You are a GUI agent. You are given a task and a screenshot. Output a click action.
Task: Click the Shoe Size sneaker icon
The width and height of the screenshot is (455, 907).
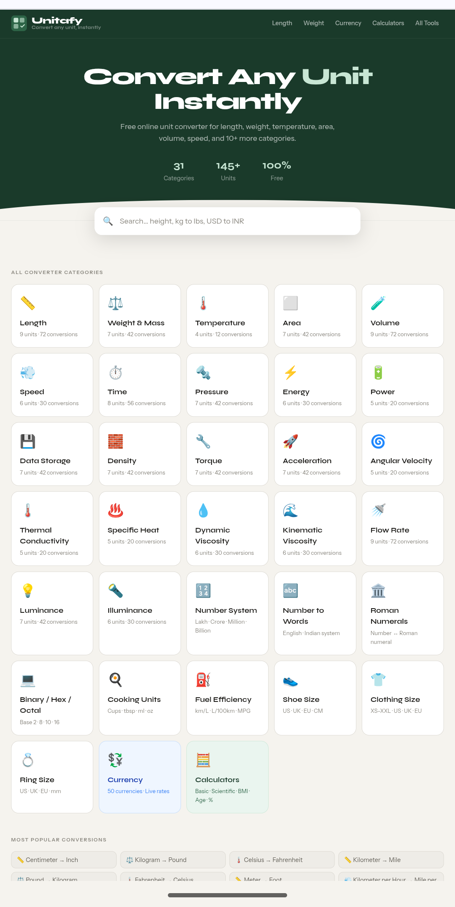click(x=290, y=680)
